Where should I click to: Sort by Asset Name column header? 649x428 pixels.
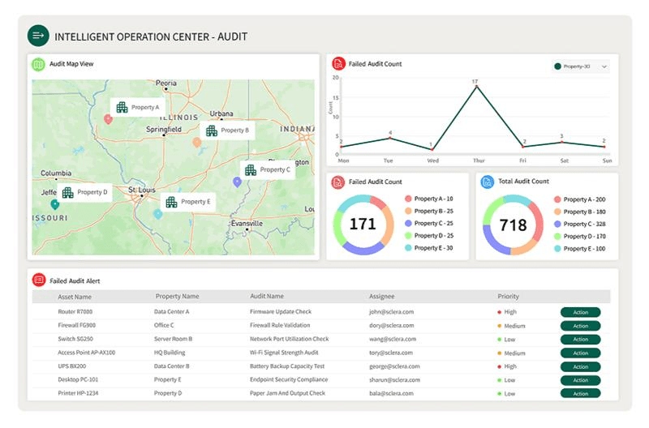pos(75,297)
